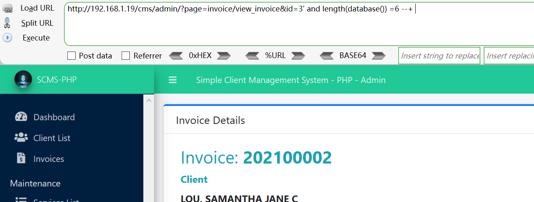Click the Dashboard gauge icon
The height and width of the screenshot is (202, 534).
click(21, 117)
